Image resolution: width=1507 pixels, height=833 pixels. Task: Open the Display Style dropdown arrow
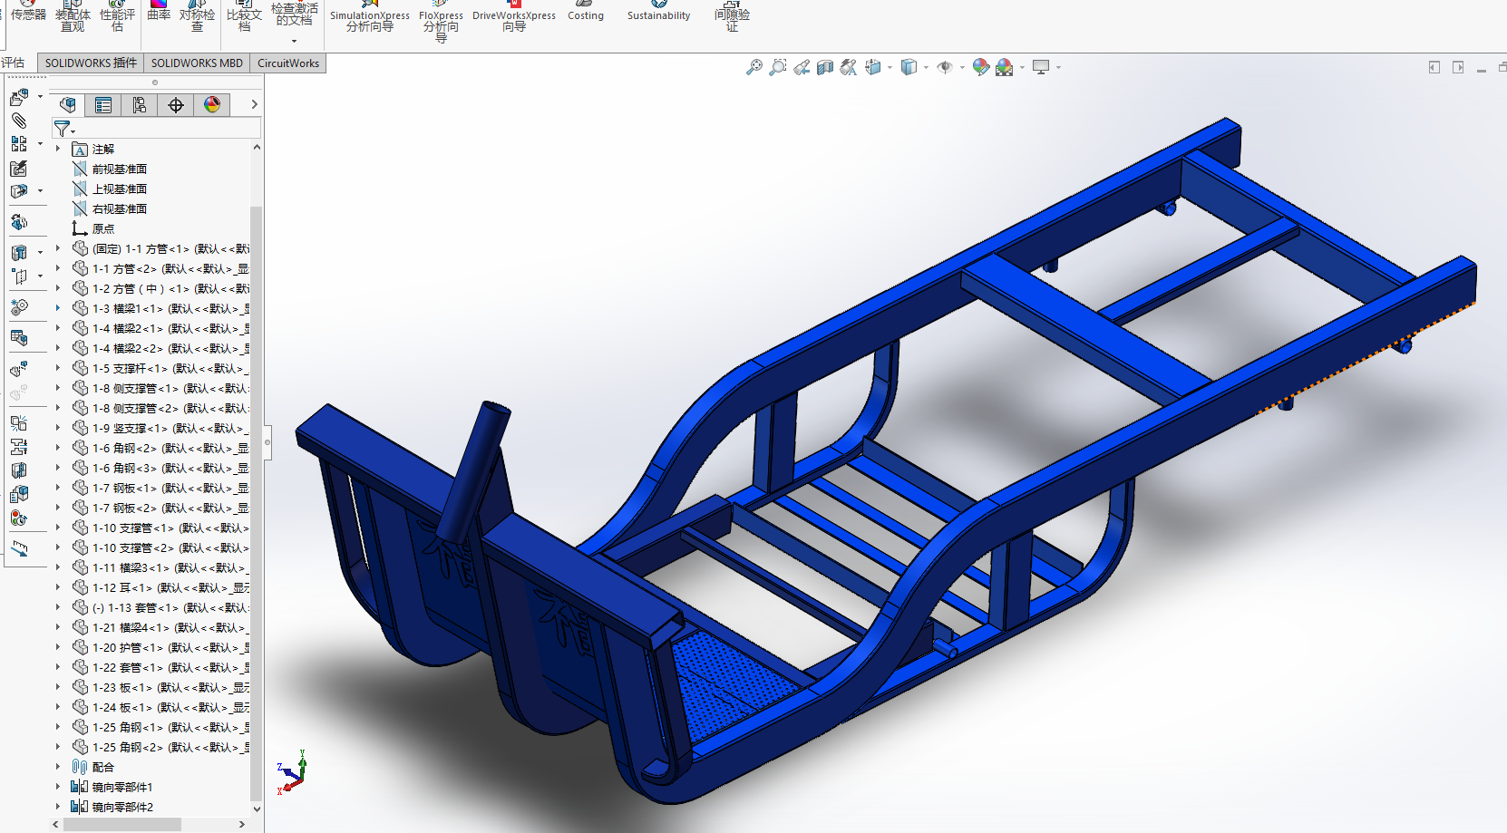[x=926, y=67]
